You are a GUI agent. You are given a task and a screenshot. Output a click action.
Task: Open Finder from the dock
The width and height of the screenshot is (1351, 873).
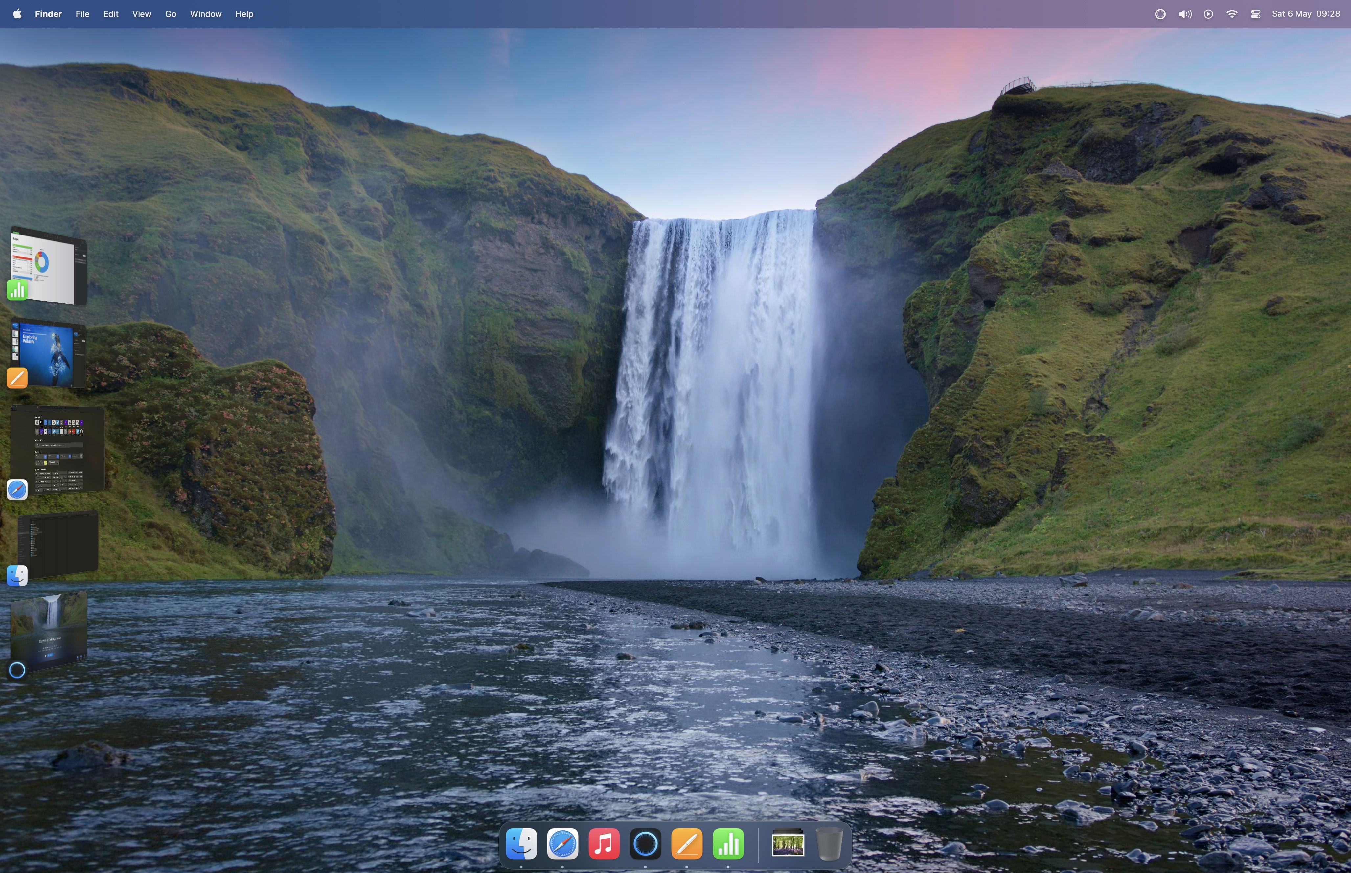(521, 843)
